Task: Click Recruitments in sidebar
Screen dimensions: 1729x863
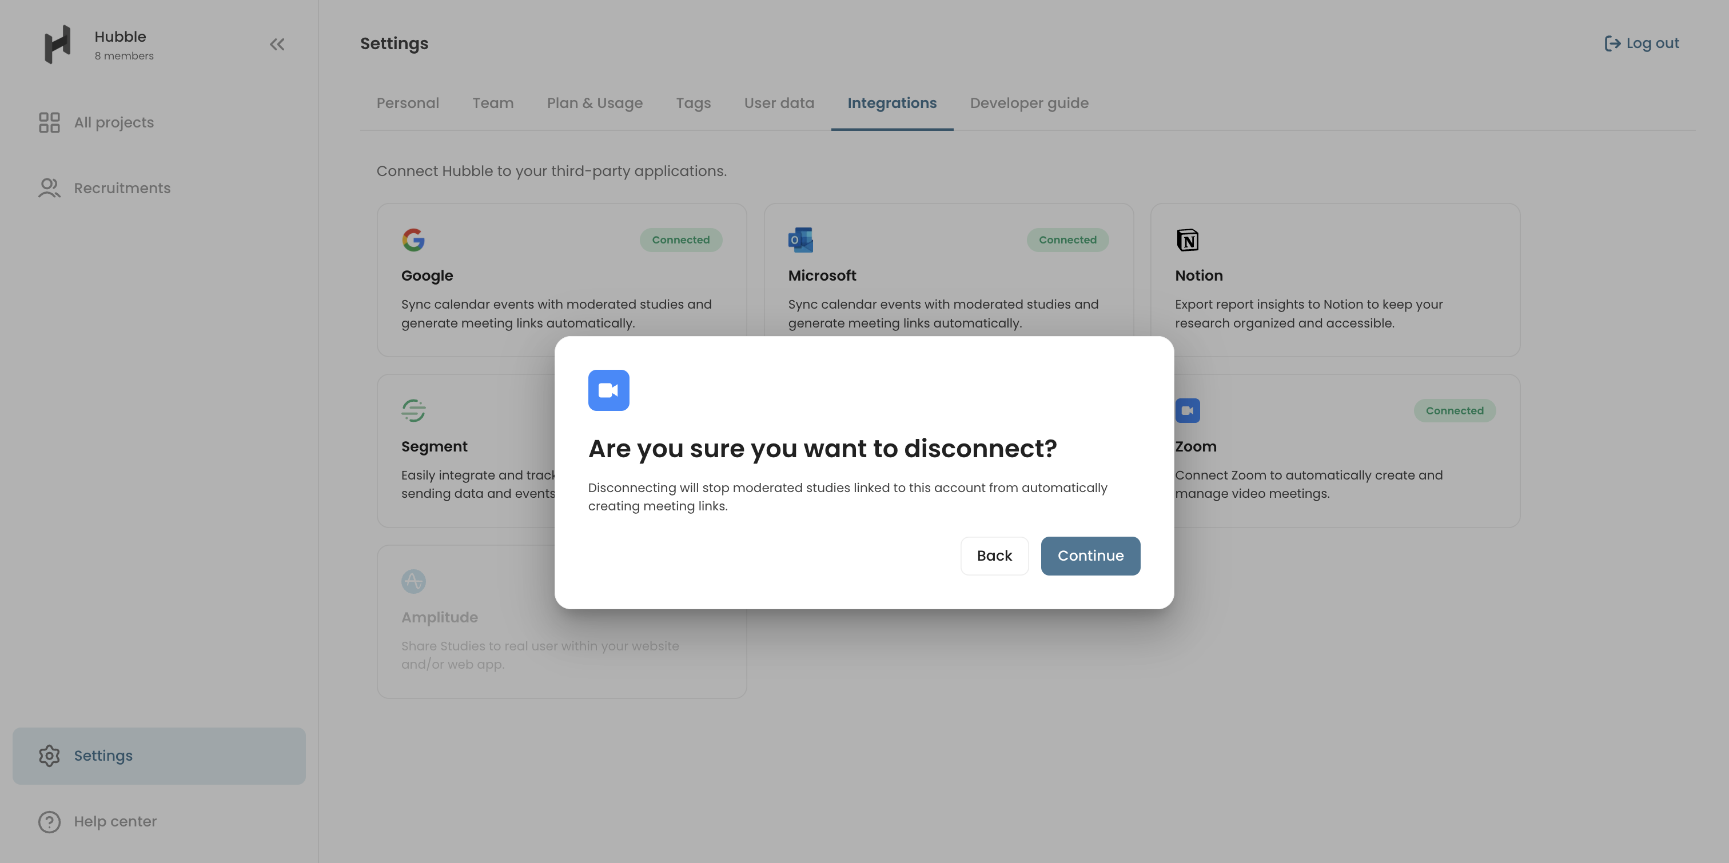Action: (x=121, y=188)
